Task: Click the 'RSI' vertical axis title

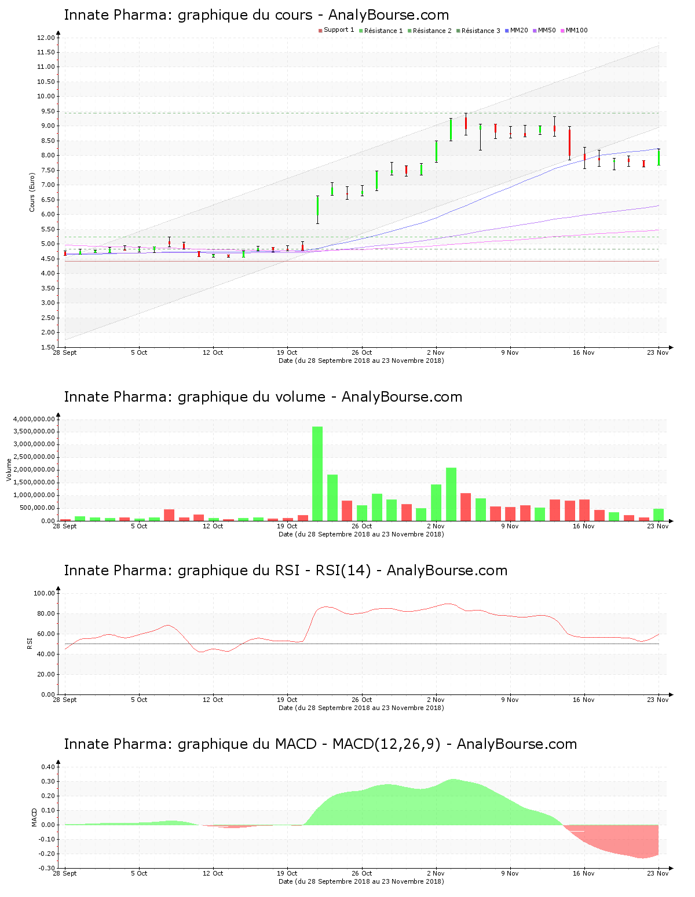Action: (30, 643)
